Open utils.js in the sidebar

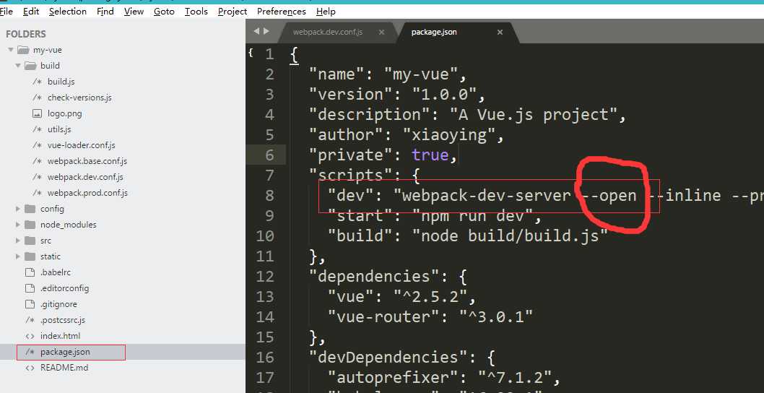[59, 129]
